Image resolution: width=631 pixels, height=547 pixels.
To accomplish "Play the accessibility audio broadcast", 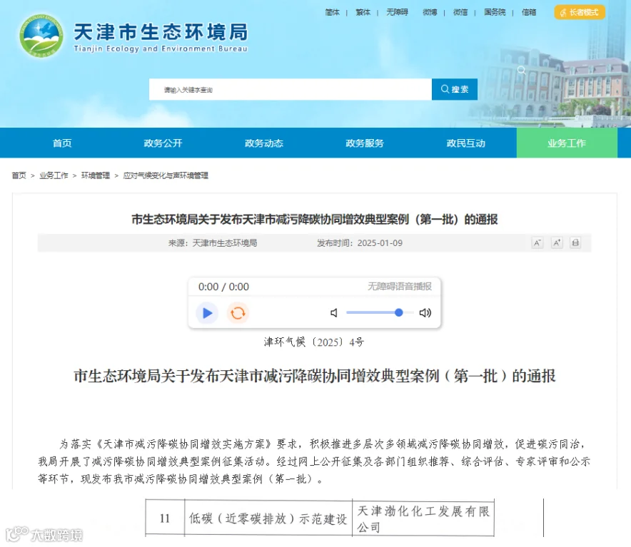I will 207,313.
